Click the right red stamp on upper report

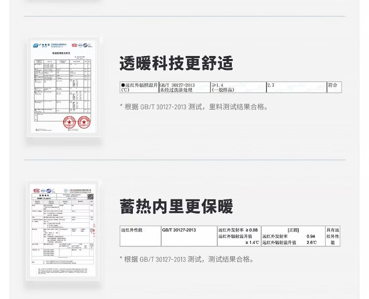84,122
